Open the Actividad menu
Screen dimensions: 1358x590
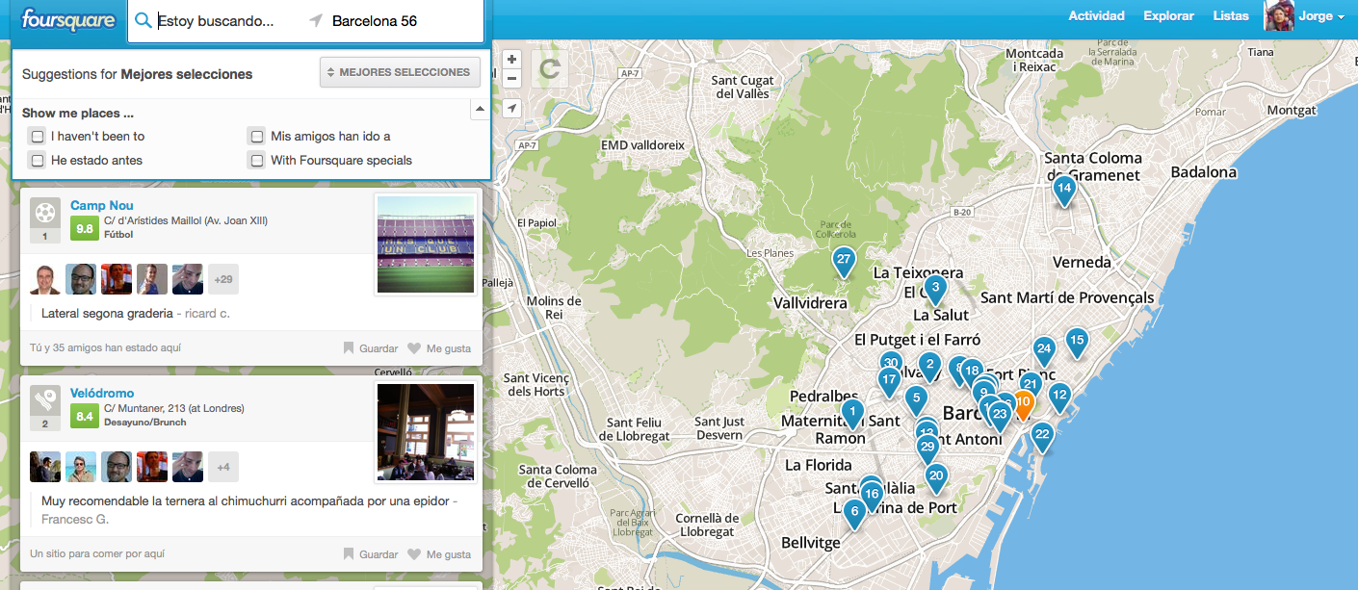(1096, 15)
